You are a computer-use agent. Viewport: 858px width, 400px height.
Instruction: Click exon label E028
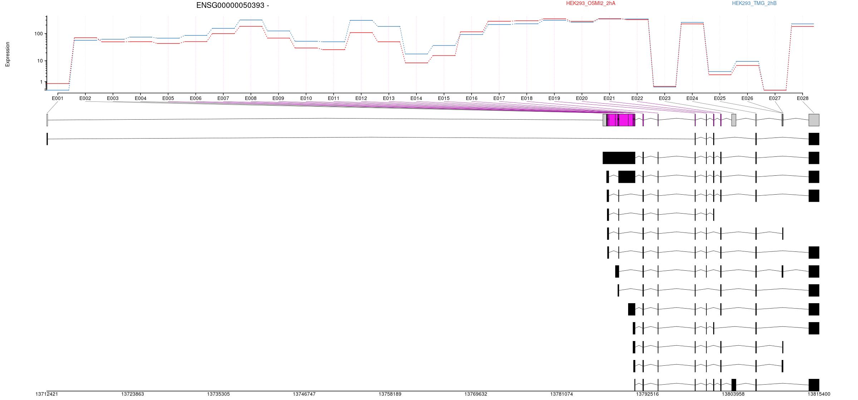(x=803, y=98)
